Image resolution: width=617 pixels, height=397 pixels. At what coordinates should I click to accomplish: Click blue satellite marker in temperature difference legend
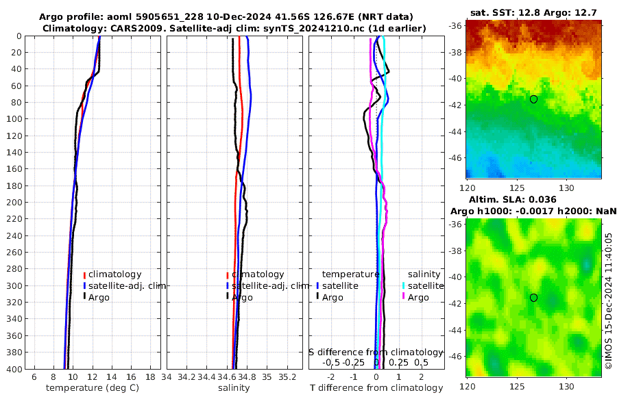[x=317, y=285]
